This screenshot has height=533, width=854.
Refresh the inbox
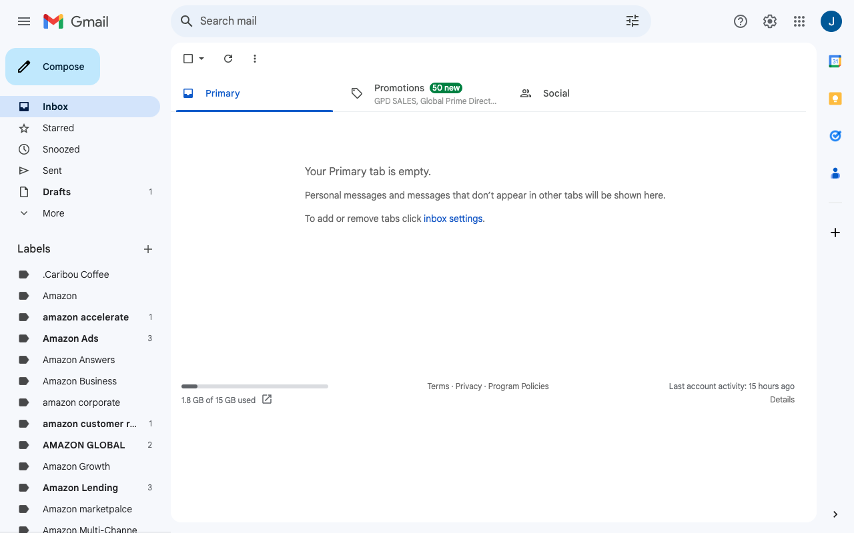click(x=228, y=59)
